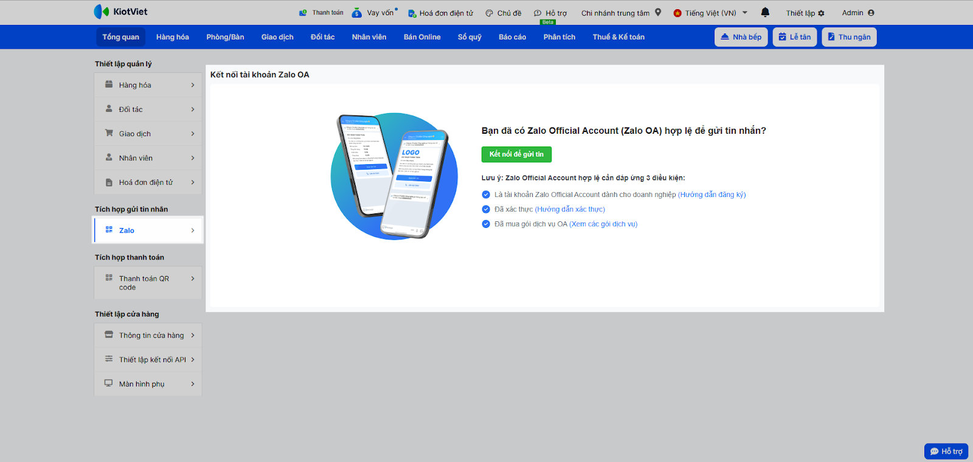Click the Hàng hóa box icon in sidebar
973x462 pixels.
[x=109, y=84]
